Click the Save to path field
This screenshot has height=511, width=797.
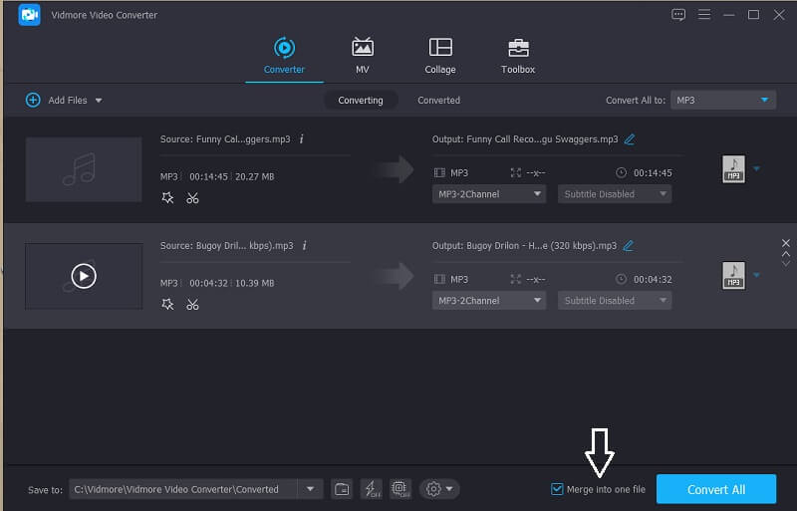(182, 489)
